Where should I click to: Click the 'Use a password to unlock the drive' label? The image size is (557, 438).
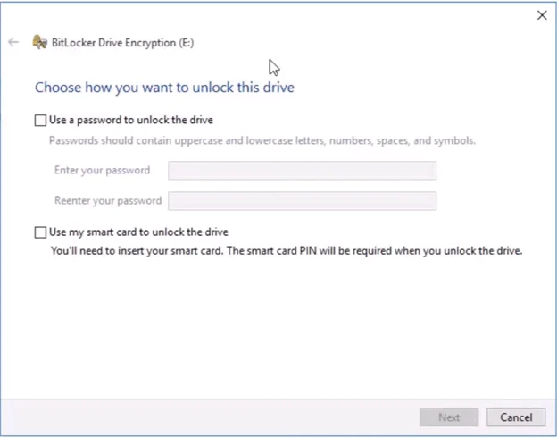tap(130, 120)
